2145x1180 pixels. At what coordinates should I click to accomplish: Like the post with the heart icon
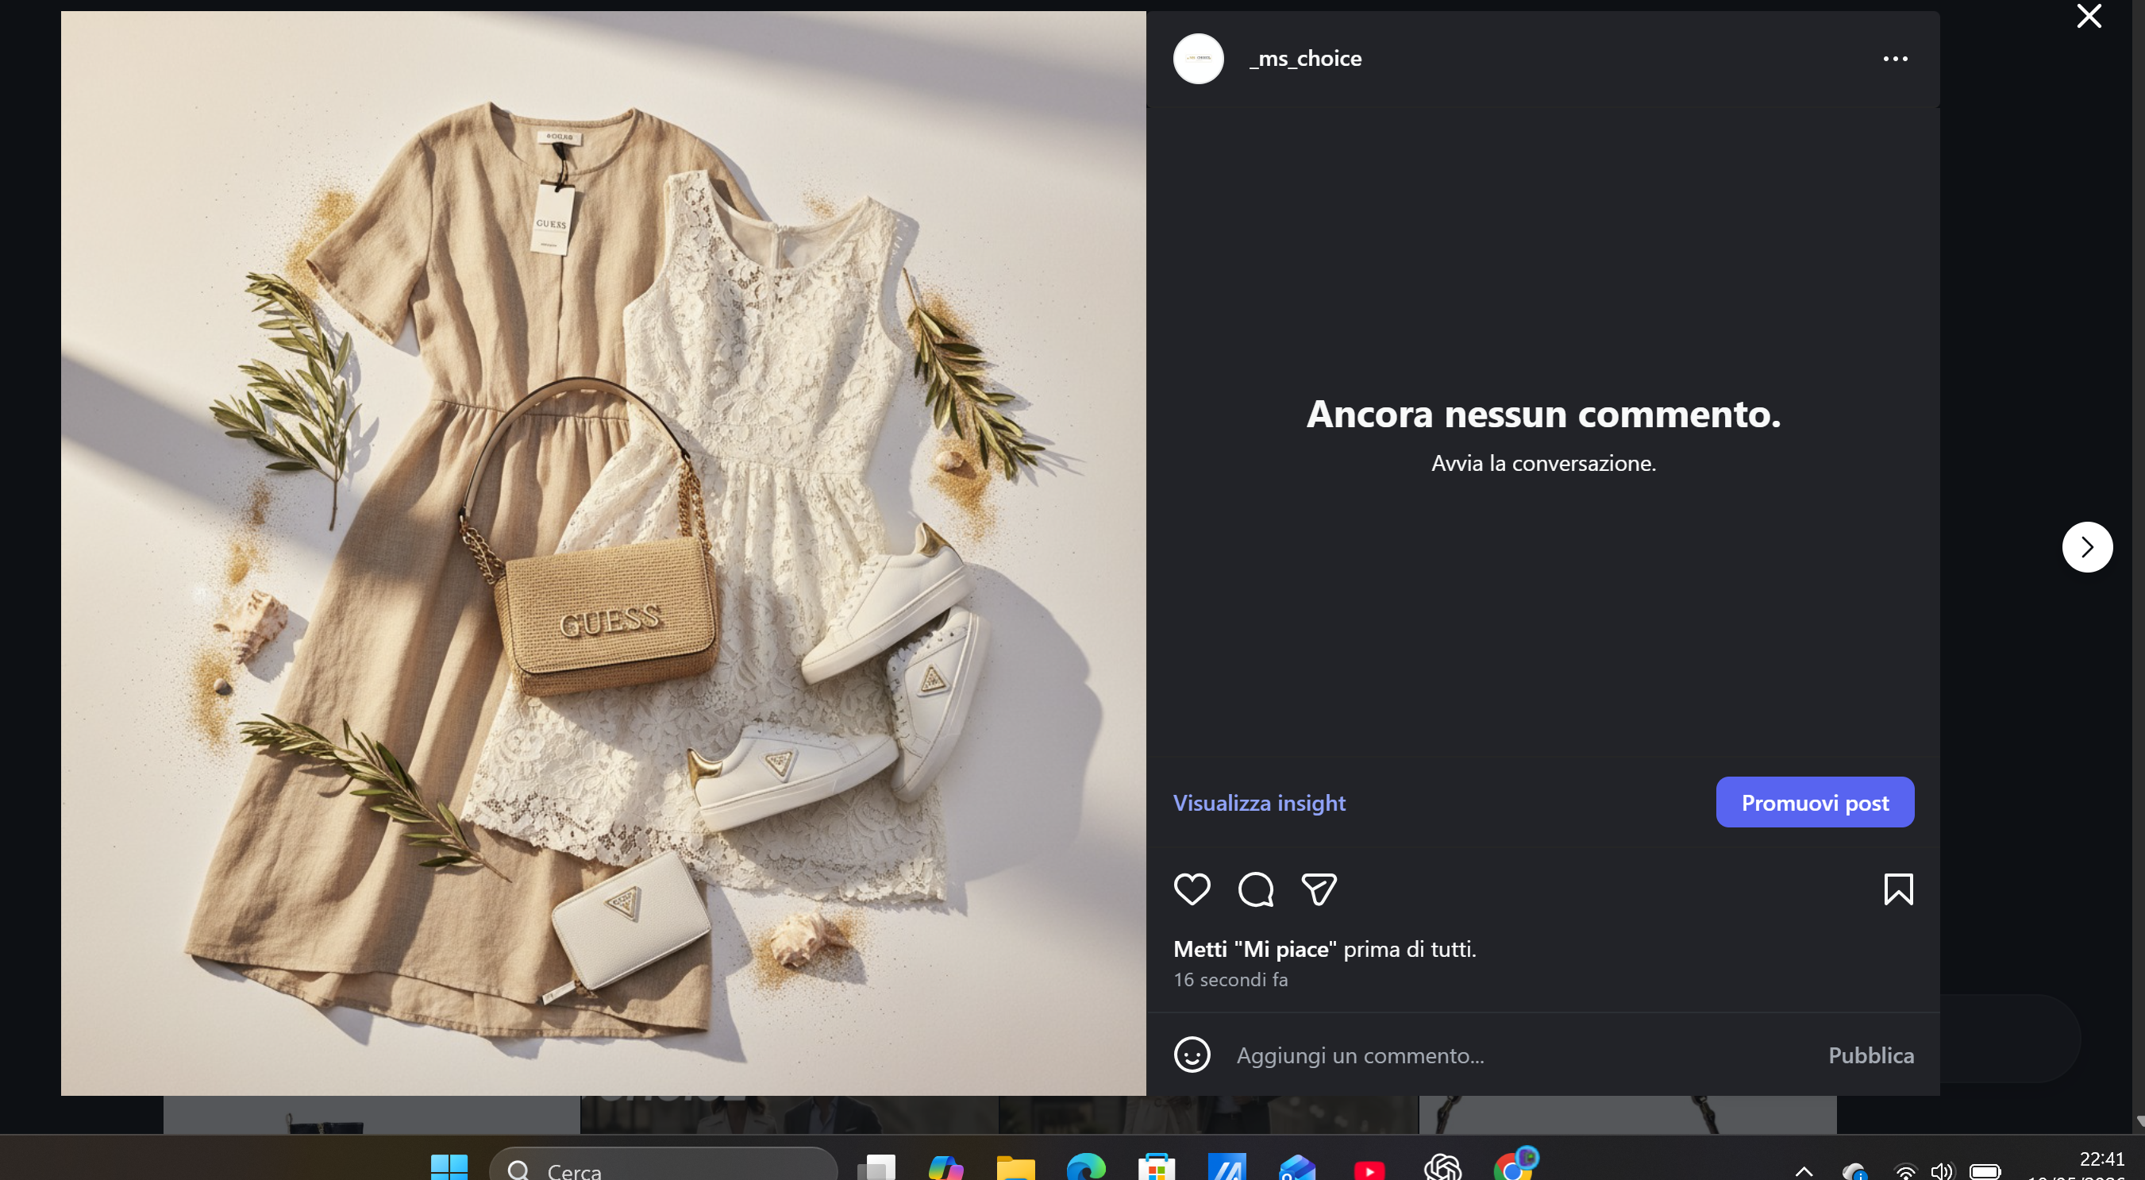1192,889
